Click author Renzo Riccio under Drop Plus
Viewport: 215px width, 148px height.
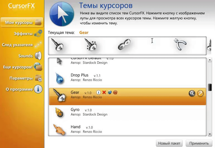tap(92, 80)
